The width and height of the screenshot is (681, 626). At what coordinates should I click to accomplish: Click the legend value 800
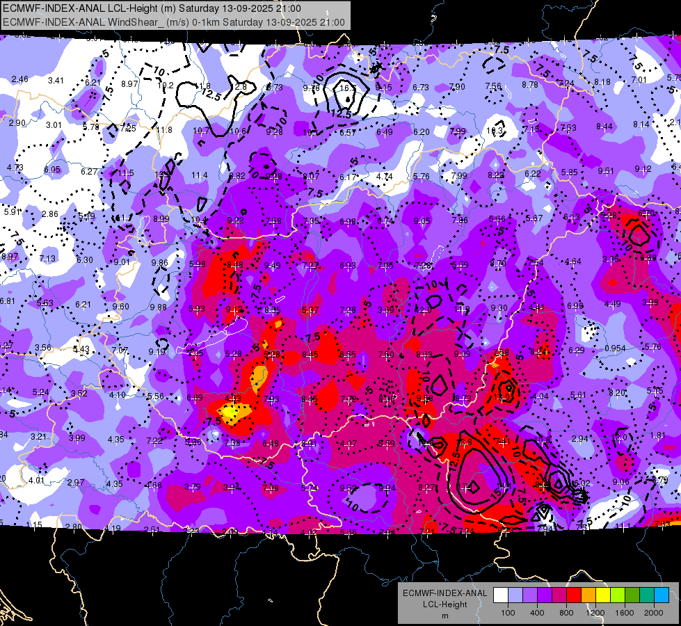pos(566,613)
